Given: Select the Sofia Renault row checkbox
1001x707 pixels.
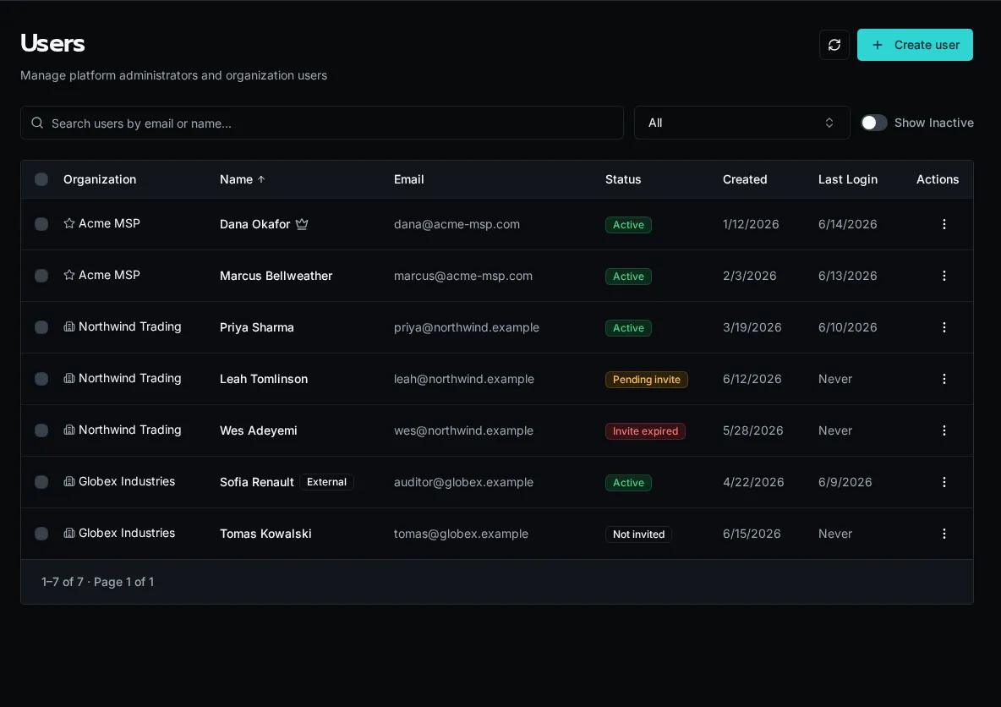Looking at the screenshot, I should click(x=41, y=482).
